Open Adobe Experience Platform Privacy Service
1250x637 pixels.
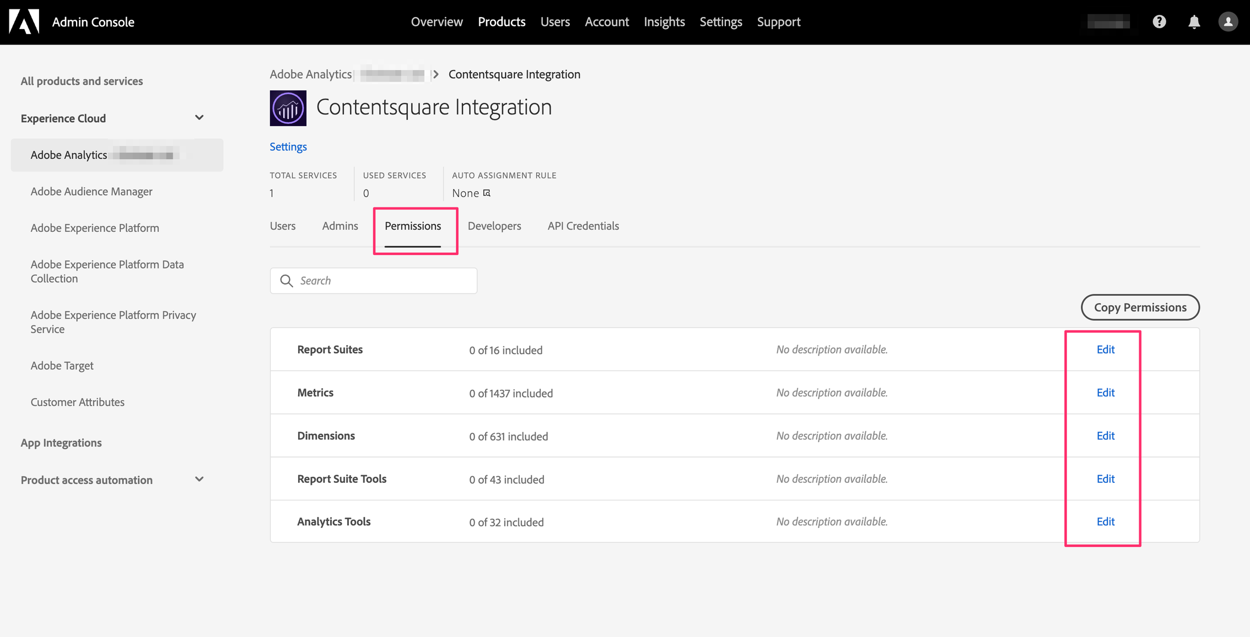[114, 322]
